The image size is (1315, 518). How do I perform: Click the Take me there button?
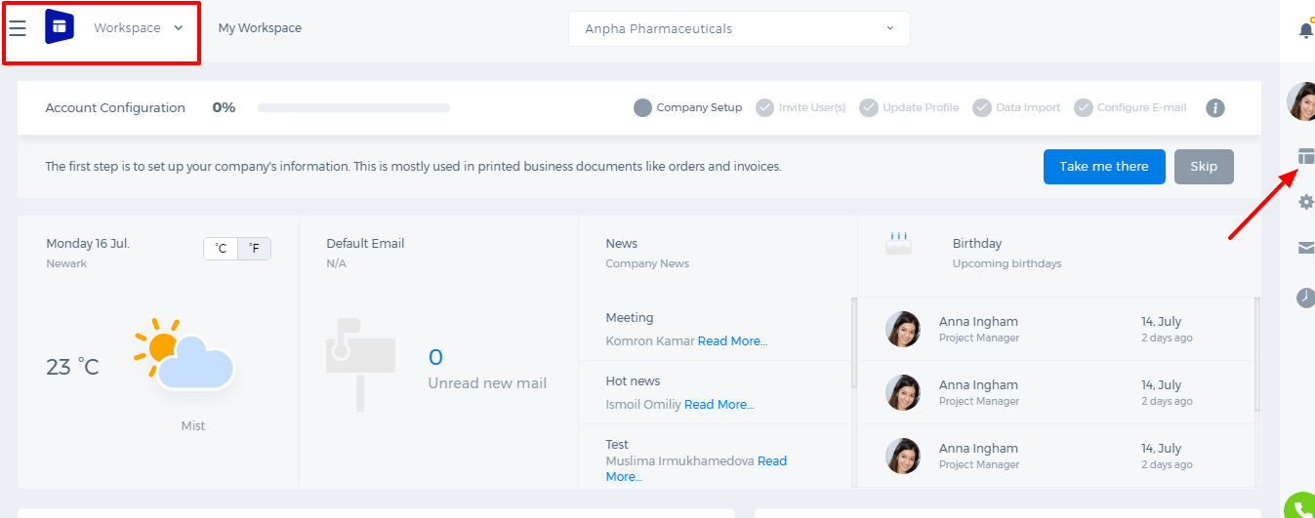coord(1104,167)
